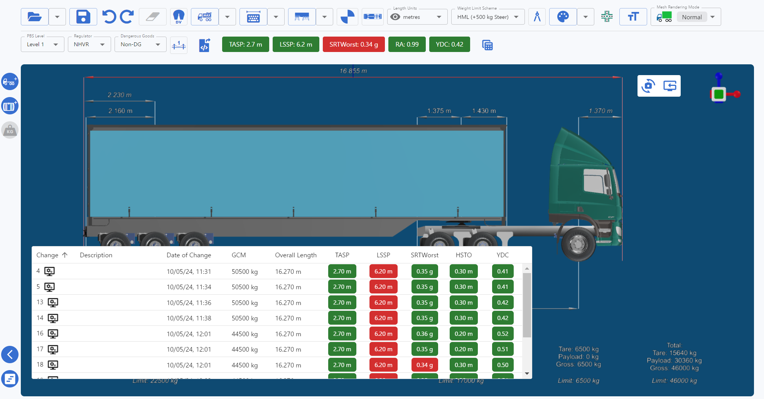Toggle the green grid snap icon

[607, 17]
